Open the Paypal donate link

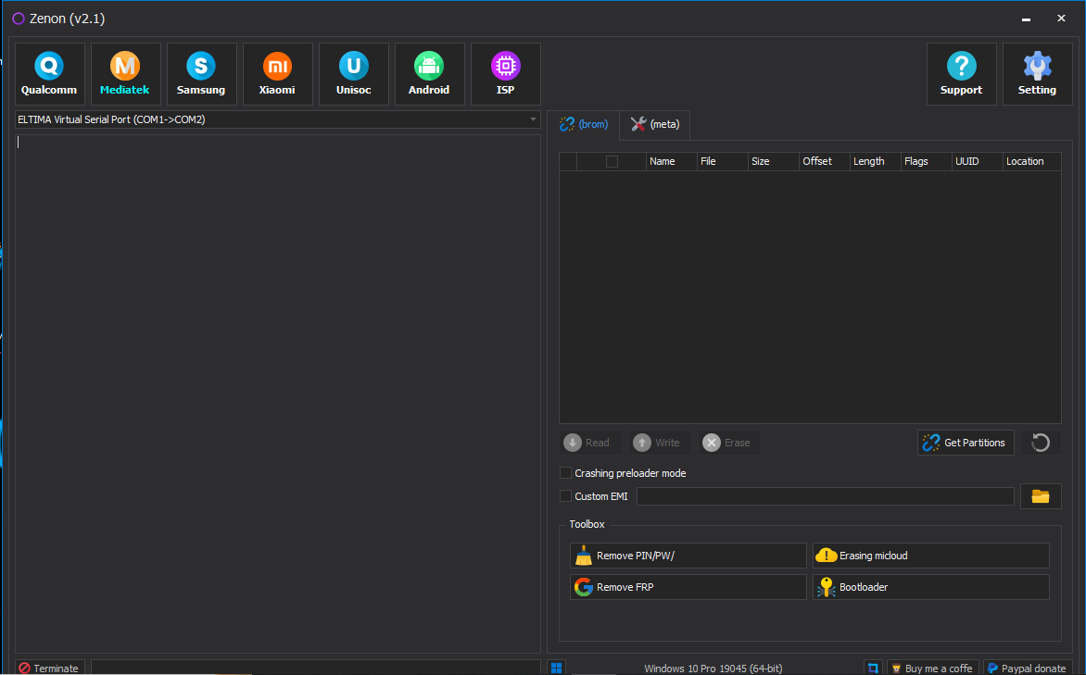coord(1027,669)
